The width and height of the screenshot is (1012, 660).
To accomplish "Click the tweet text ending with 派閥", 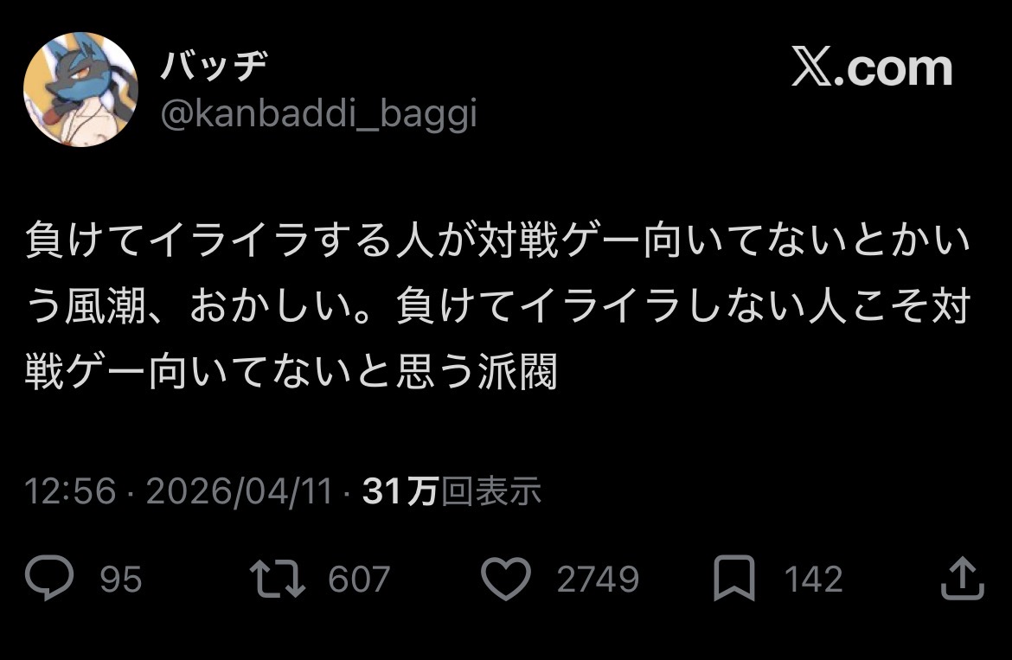I will pyautogui.click(x=291, y=372).
